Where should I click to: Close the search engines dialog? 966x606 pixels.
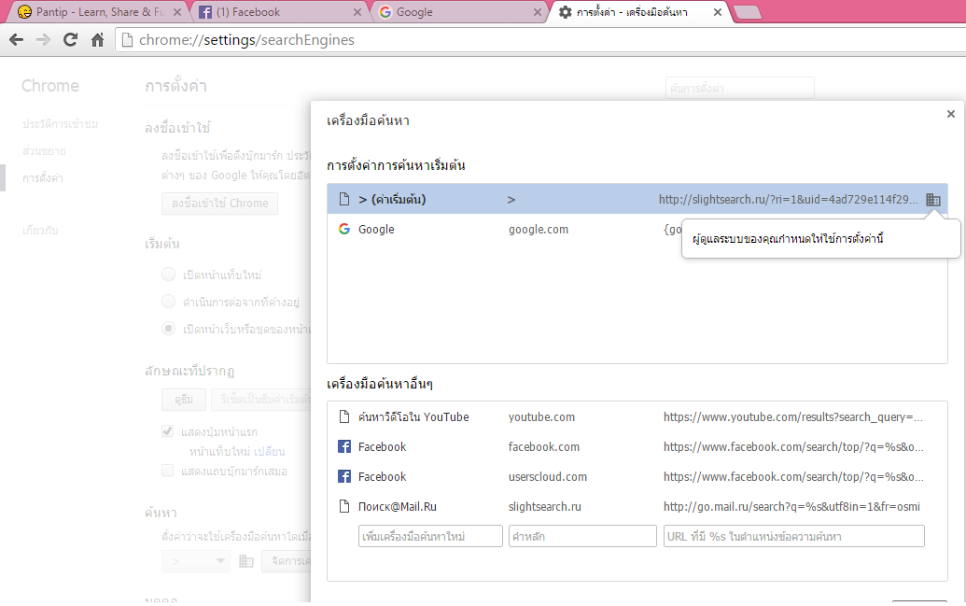[x=950, y=114]
